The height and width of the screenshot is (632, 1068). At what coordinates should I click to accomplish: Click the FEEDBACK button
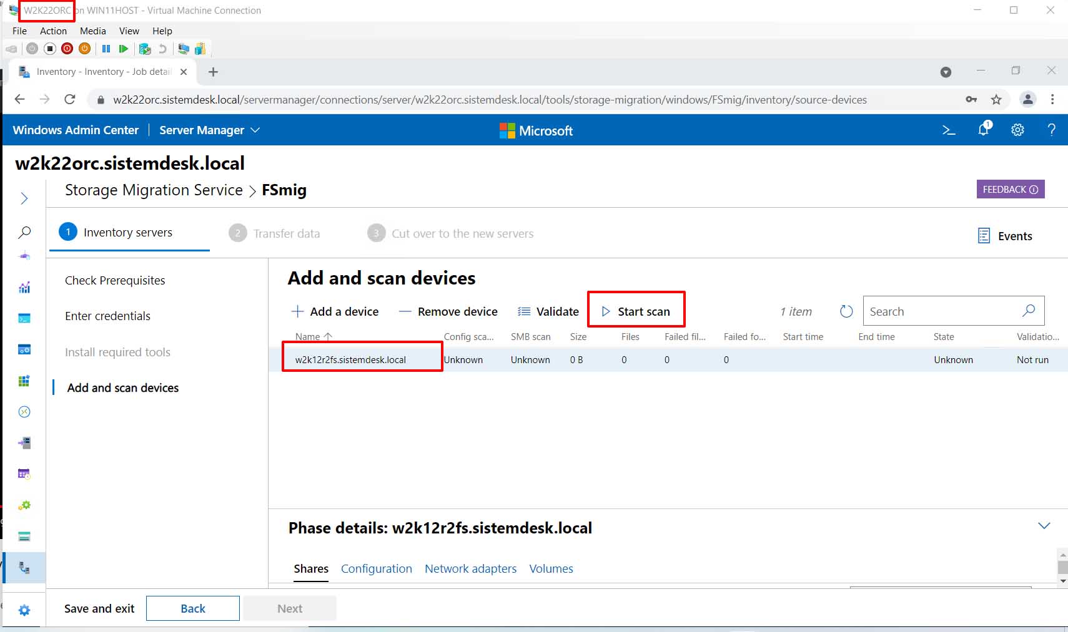point(1011,189)
